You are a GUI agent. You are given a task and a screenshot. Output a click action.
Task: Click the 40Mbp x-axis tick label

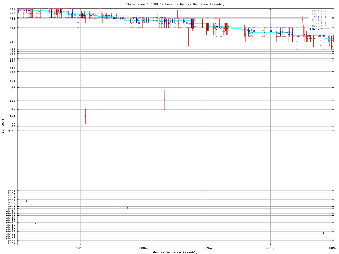click(x=270, y=248)
